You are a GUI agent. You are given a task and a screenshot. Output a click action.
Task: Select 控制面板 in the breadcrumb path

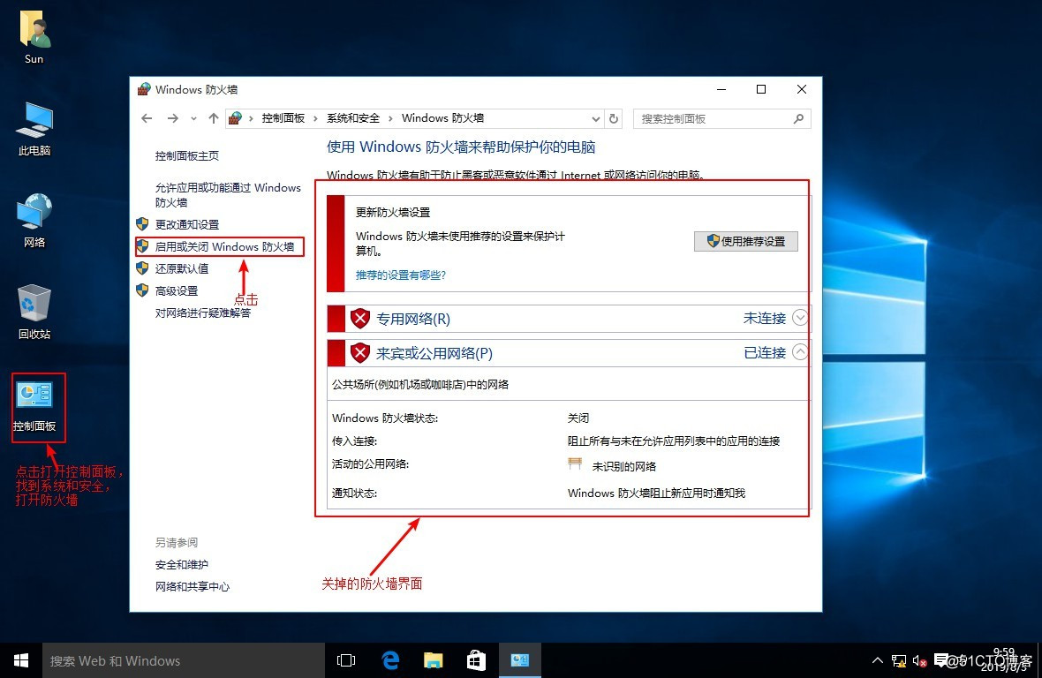coord(283,118)
